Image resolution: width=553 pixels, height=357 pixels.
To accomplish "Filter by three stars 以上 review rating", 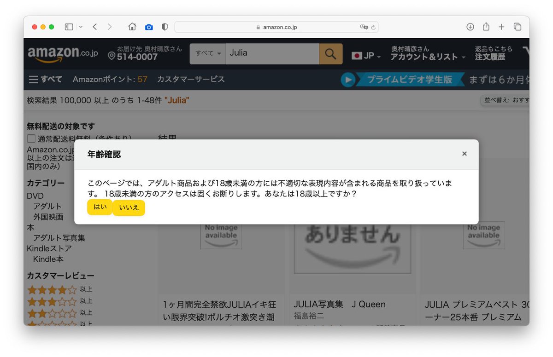I will tap(60, 301).
